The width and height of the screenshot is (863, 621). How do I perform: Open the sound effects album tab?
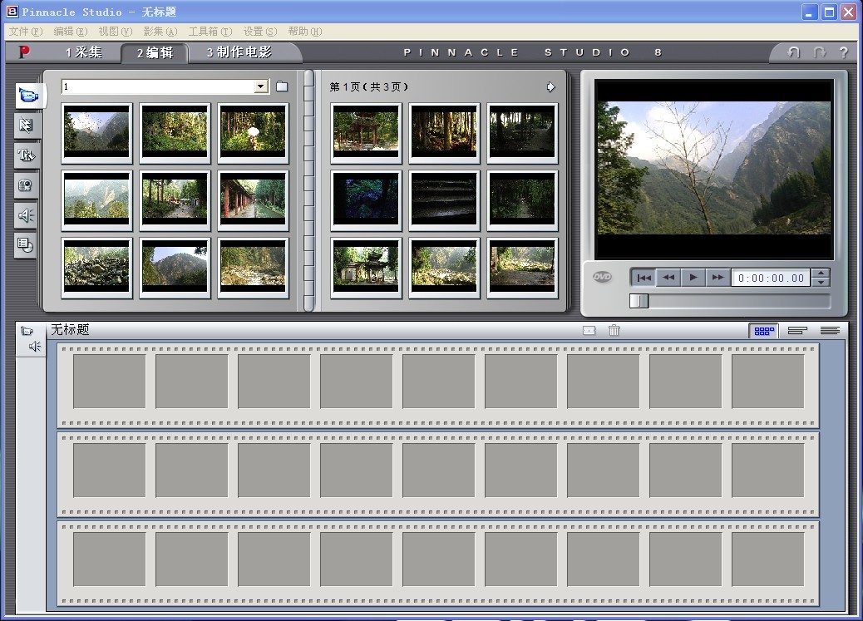[27, 215]
